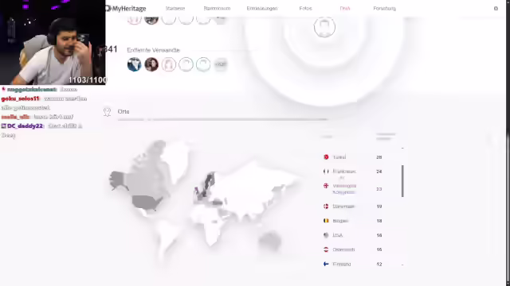Open the MyHeritage logo home link
This screenshot has height=286, width=510.
point(126,9)
